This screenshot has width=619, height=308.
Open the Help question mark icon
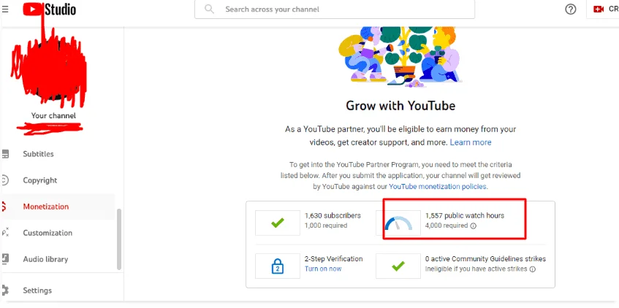[x=571, y=9]
